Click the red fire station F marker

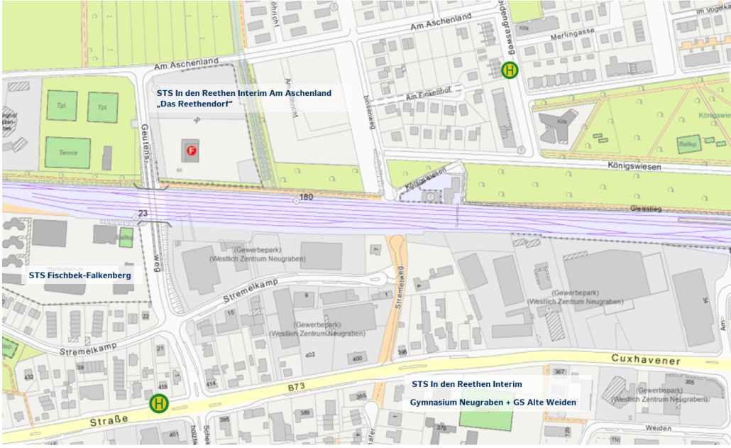[191, 151]
